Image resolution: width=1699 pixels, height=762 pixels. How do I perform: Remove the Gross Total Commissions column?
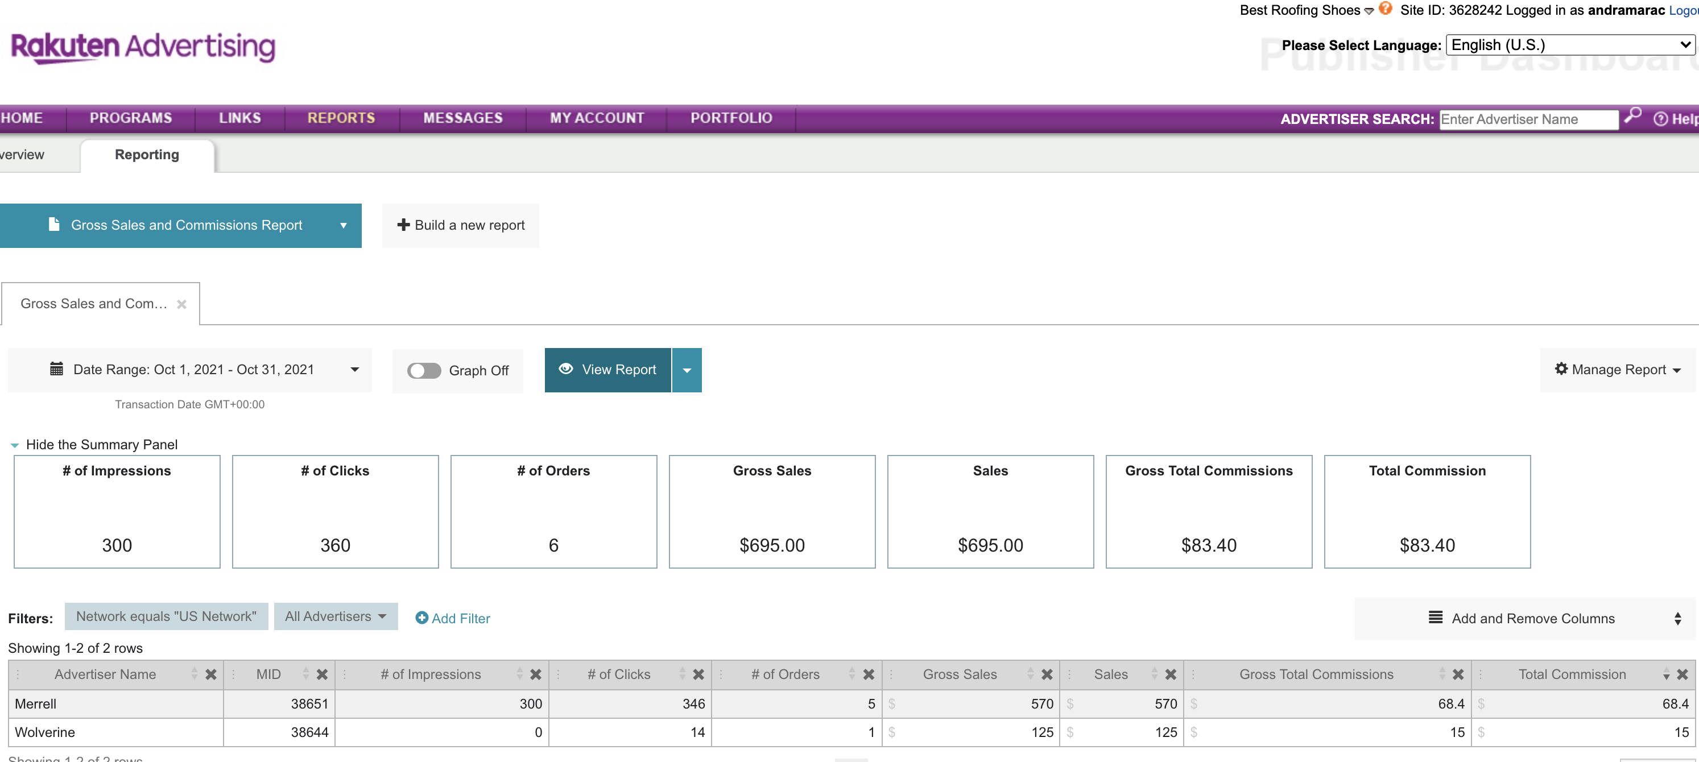click(1458, 674)
